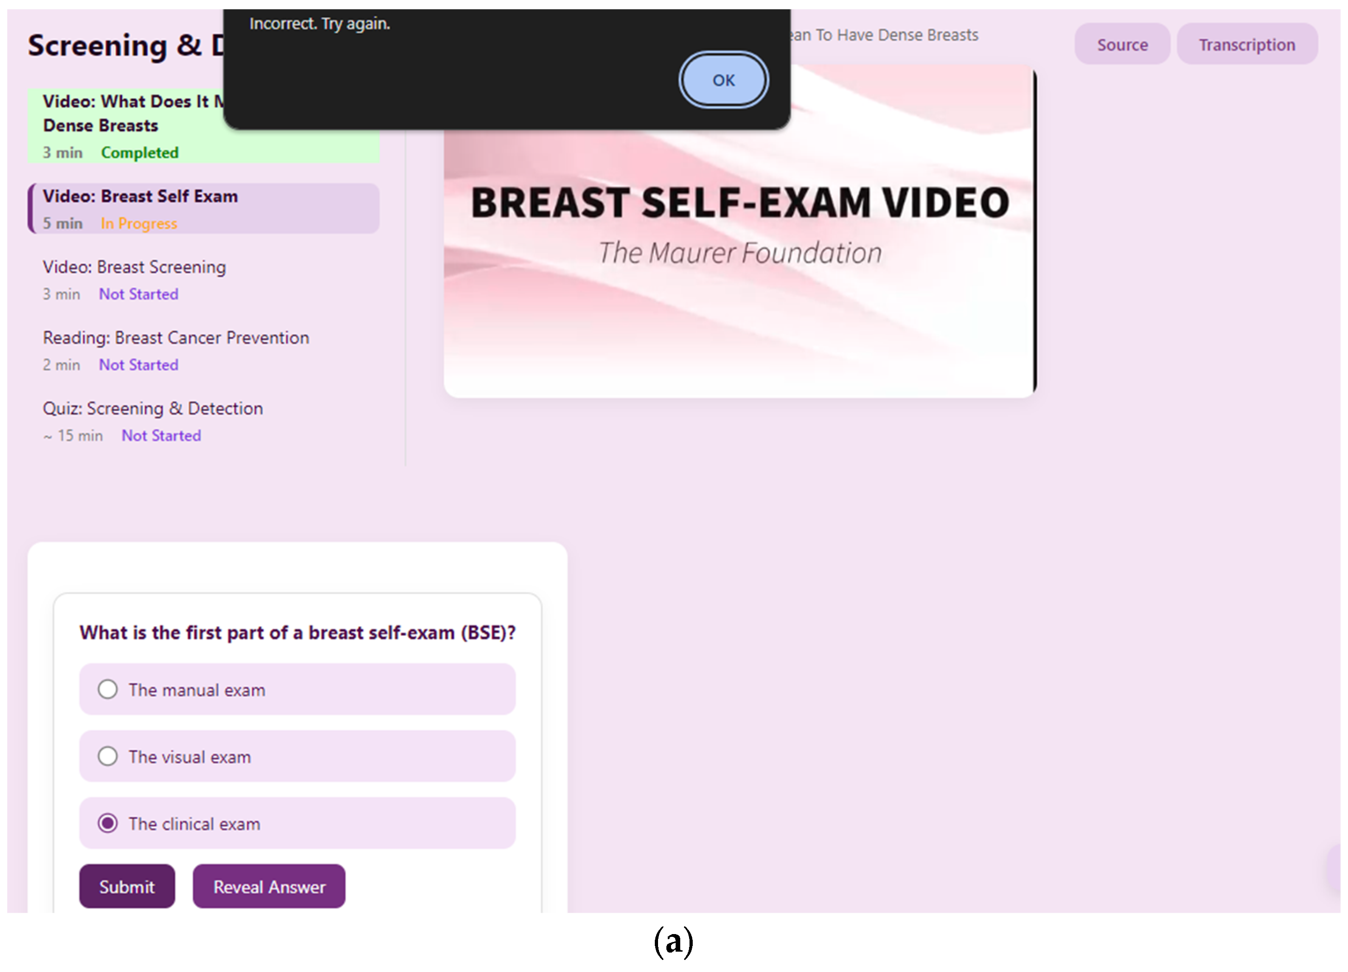Click the Reveal Answer button

click(x=269, y=886)
